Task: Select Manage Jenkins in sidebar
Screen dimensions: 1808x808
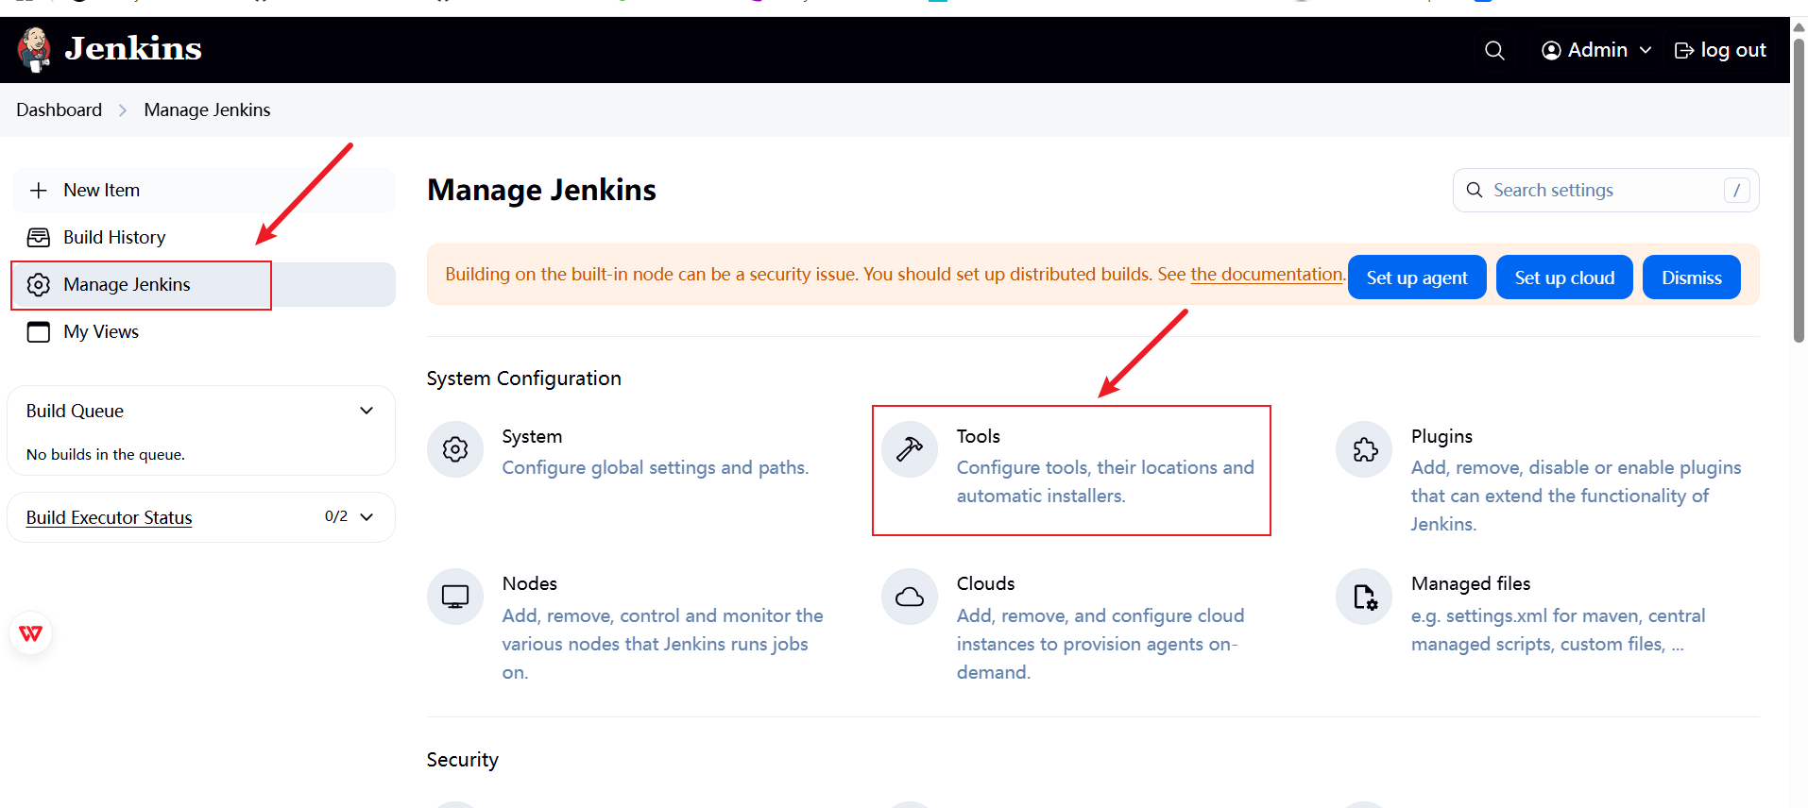Action: pos(204,284)
